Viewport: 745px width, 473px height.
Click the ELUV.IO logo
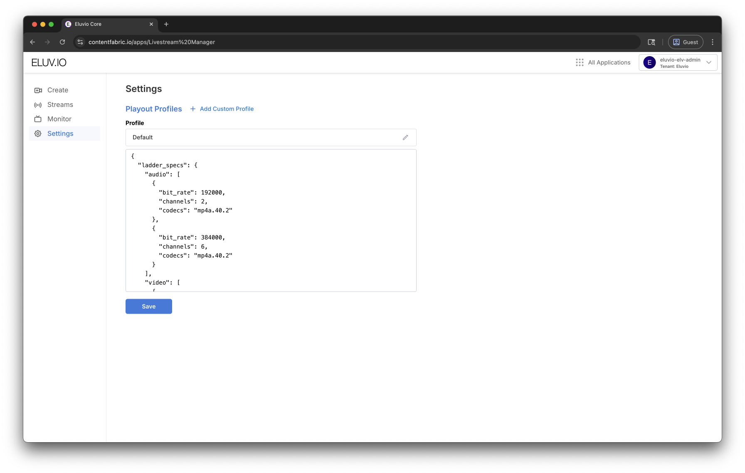pyautogui.click(x=49, y=62)
